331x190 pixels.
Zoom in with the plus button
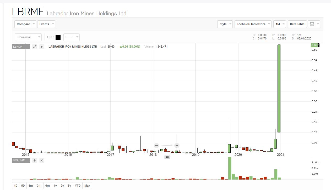[x=177, y=146]
